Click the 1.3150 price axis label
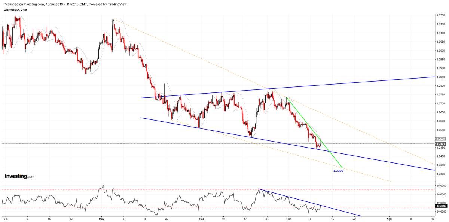The image size is (449, 222). pos(441,24)
